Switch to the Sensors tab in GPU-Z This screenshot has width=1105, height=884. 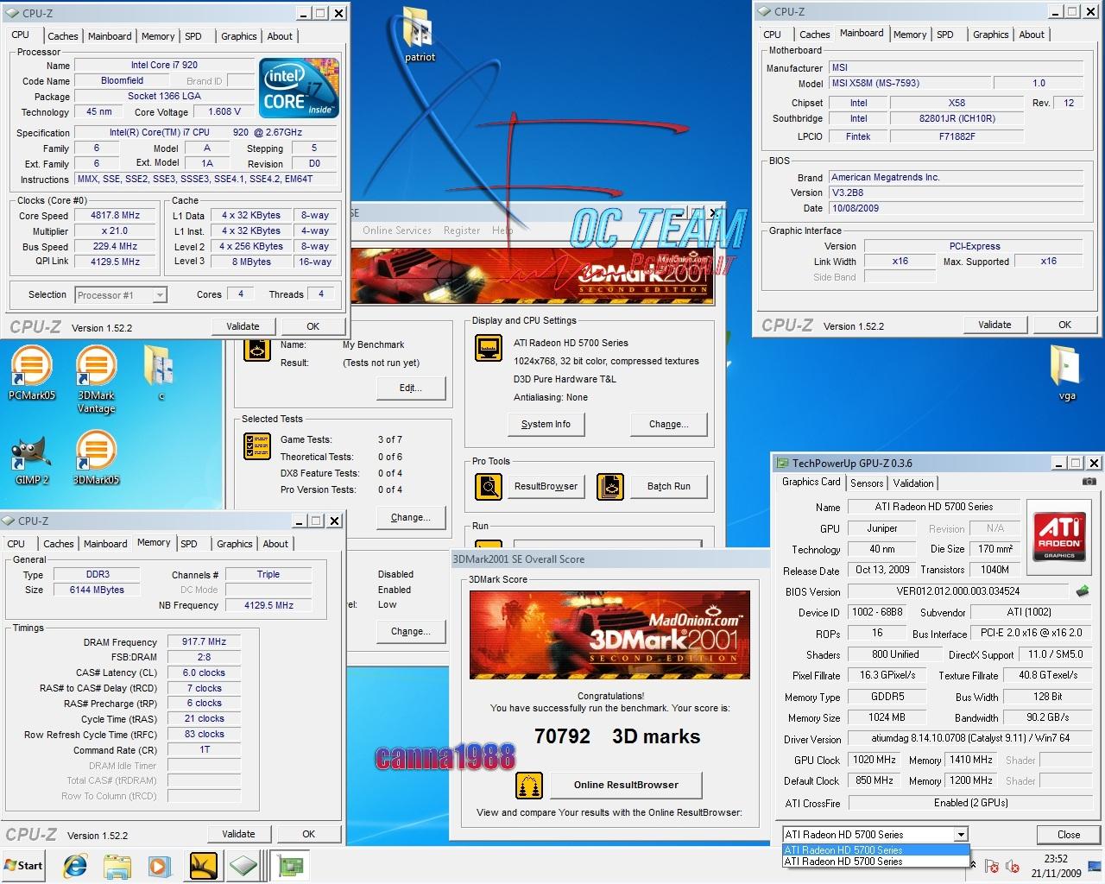(x=867, y=483)
